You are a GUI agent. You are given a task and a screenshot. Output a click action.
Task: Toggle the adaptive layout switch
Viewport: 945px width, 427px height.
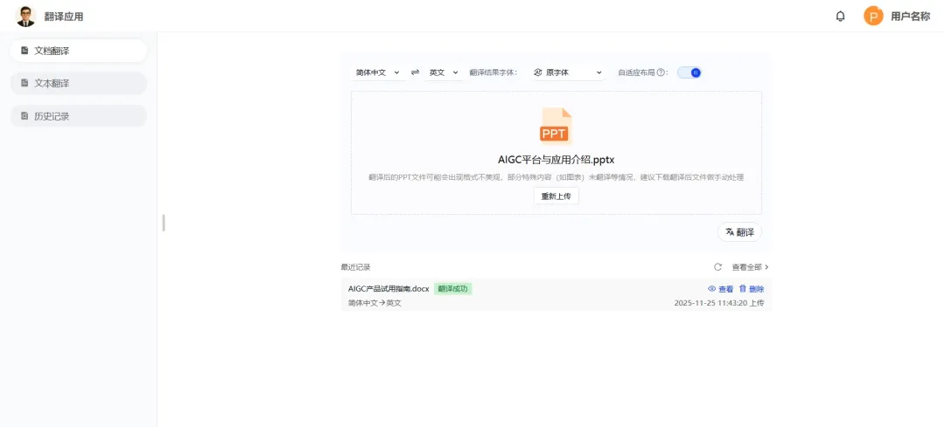pyautogui.click(x=689, y=72)
